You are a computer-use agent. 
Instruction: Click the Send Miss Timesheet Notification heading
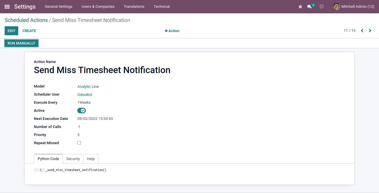click(102, 70)
